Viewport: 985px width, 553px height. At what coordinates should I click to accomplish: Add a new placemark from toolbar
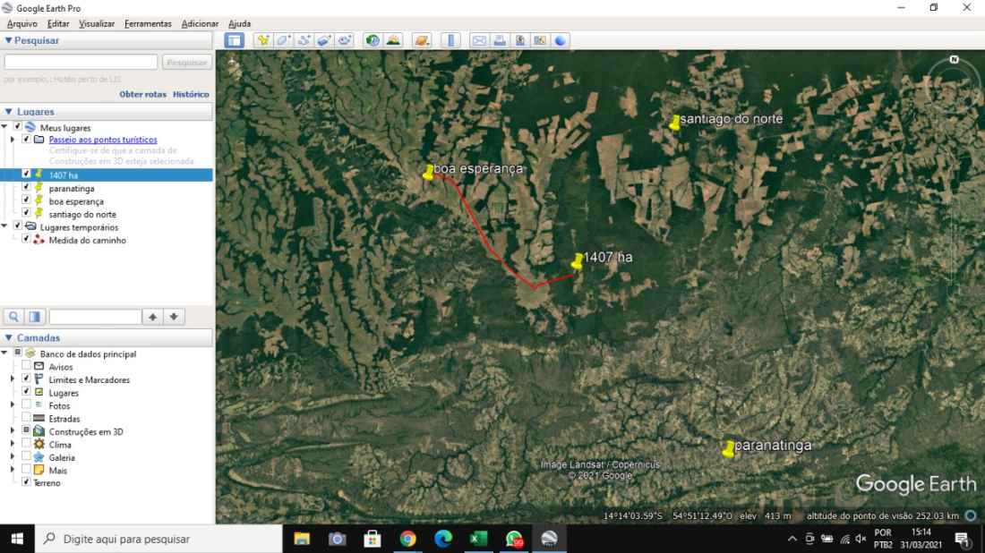tap(263, 41)
